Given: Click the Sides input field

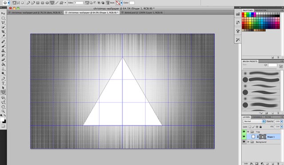Looking at the screenshot, I should pyautogui.click(x=79, y=3).
